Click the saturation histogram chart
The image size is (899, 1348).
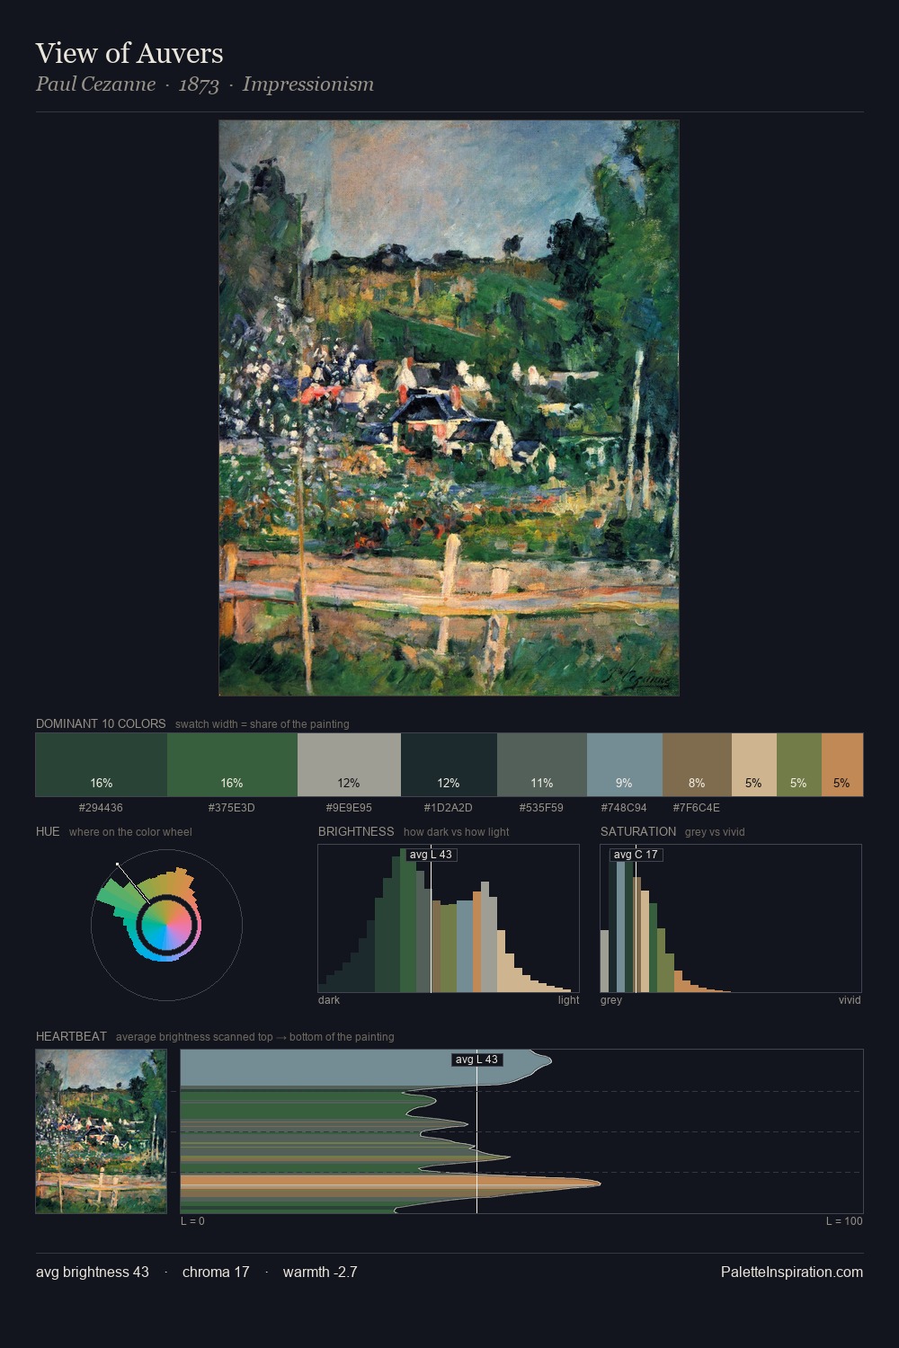tap(731, 918)
